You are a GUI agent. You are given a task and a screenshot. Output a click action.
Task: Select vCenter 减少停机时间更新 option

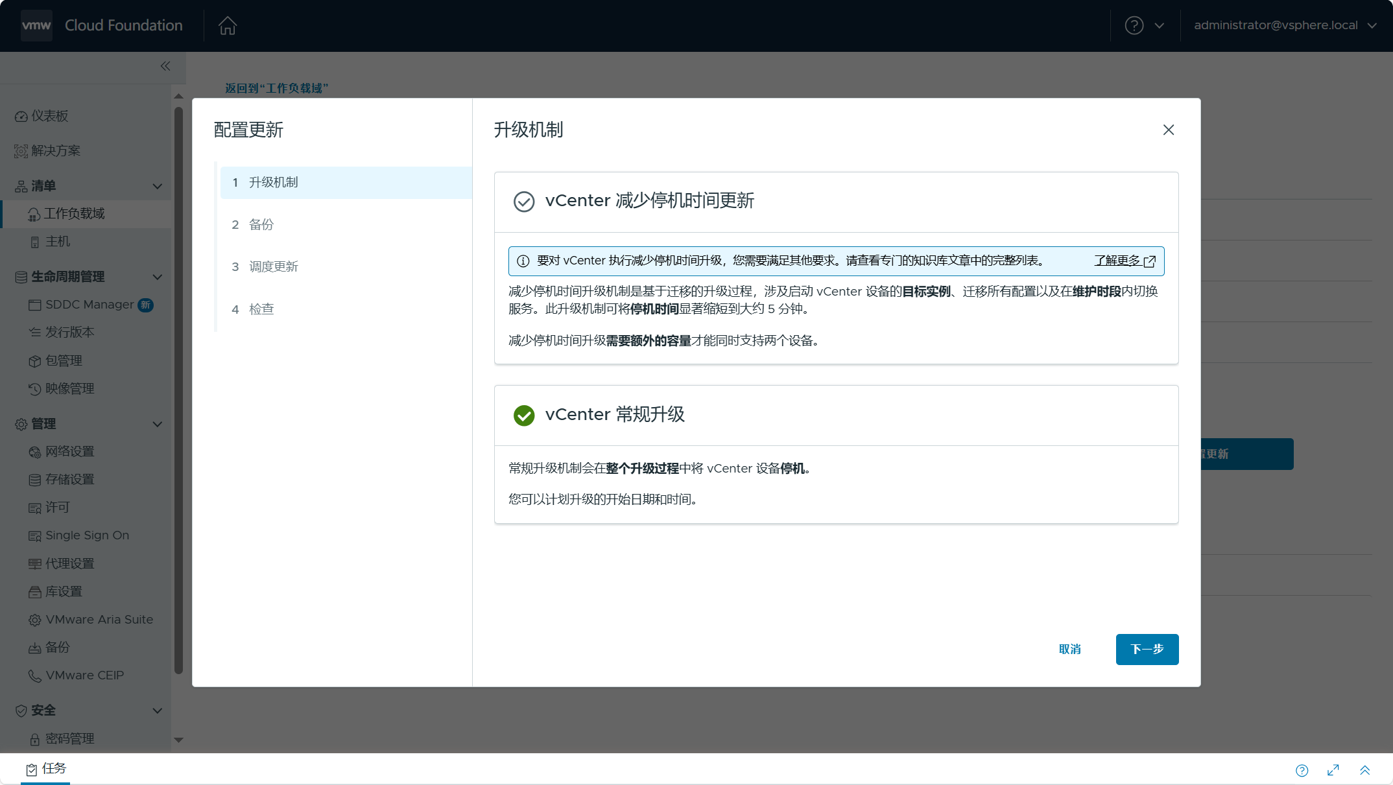524,202
